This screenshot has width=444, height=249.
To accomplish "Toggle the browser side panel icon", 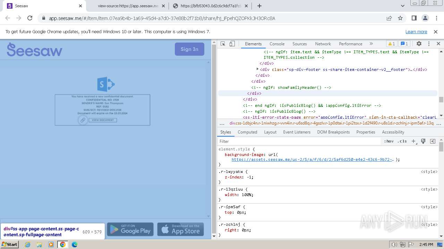I will tap(414, 18).
